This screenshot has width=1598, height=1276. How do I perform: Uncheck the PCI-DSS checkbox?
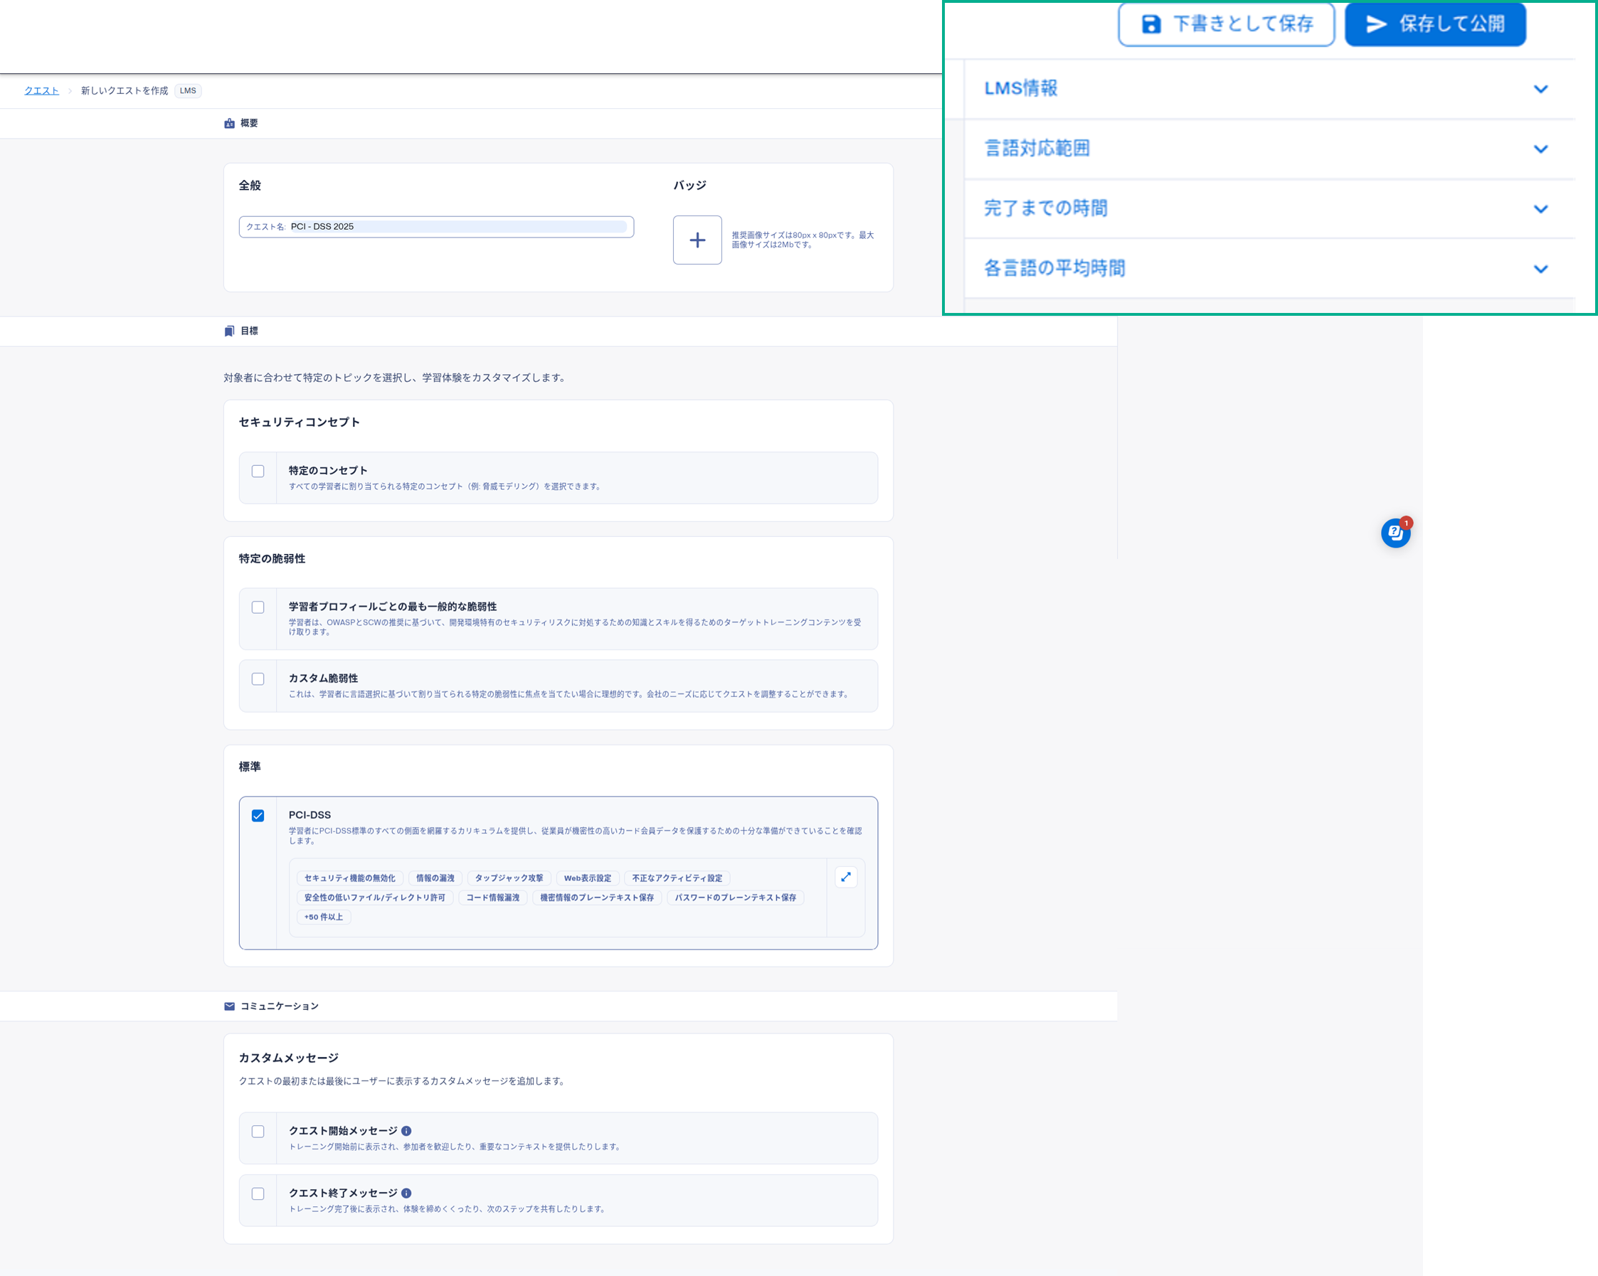[x=258, y=816]
